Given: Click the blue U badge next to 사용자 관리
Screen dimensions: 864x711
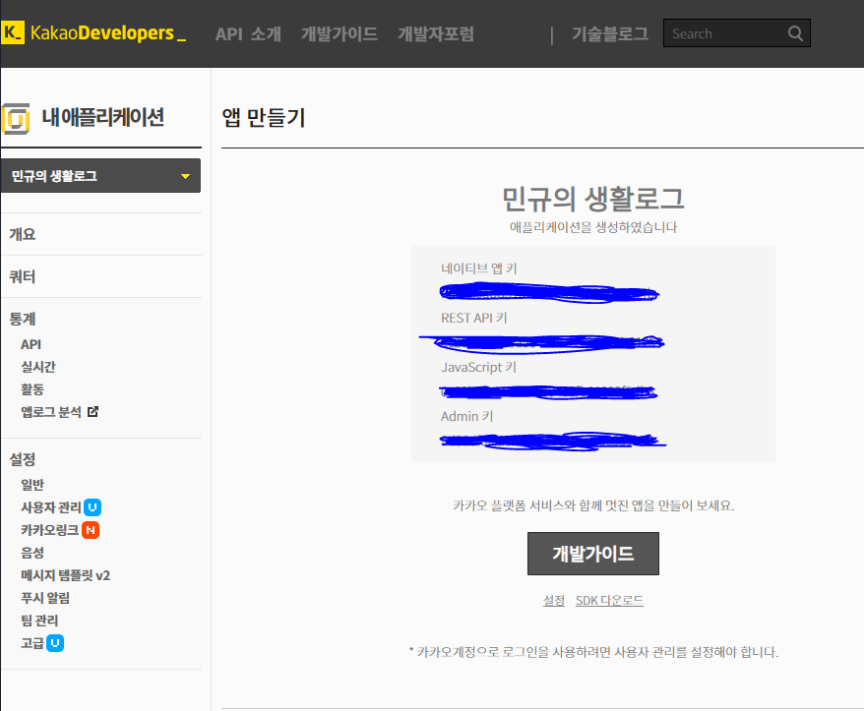Looking at the screenshot, I should [93, 507].
